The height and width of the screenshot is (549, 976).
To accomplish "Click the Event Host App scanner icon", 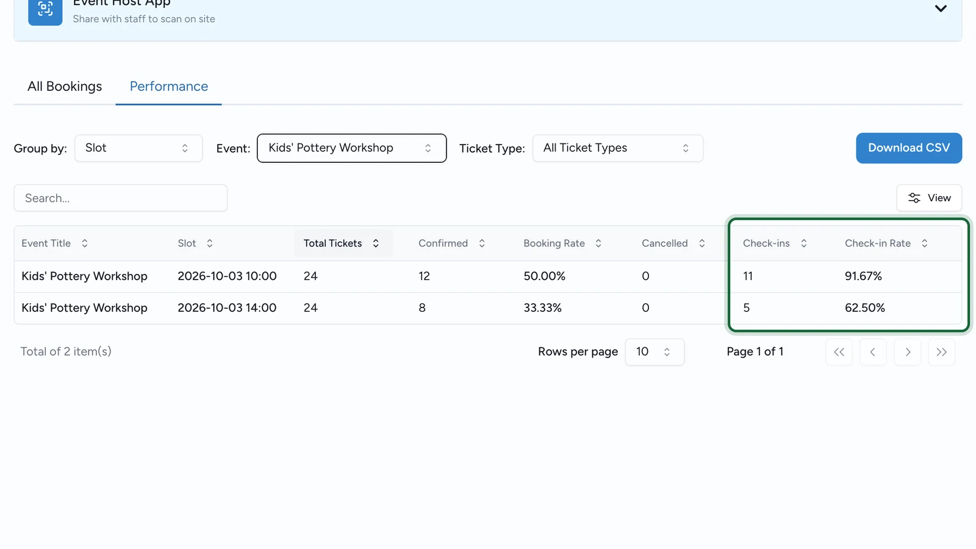I will pos(45,10).
